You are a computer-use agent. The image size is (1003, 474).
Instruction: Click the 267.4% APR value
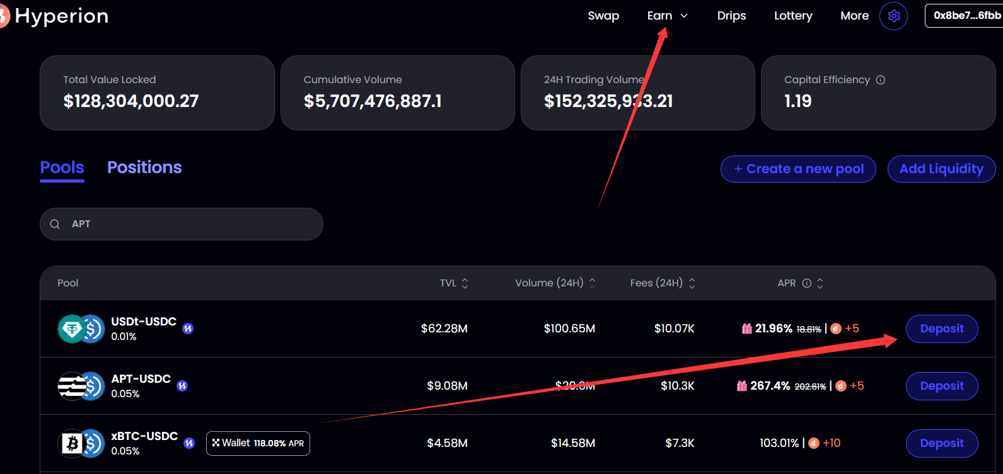click(x=770, y=386)
